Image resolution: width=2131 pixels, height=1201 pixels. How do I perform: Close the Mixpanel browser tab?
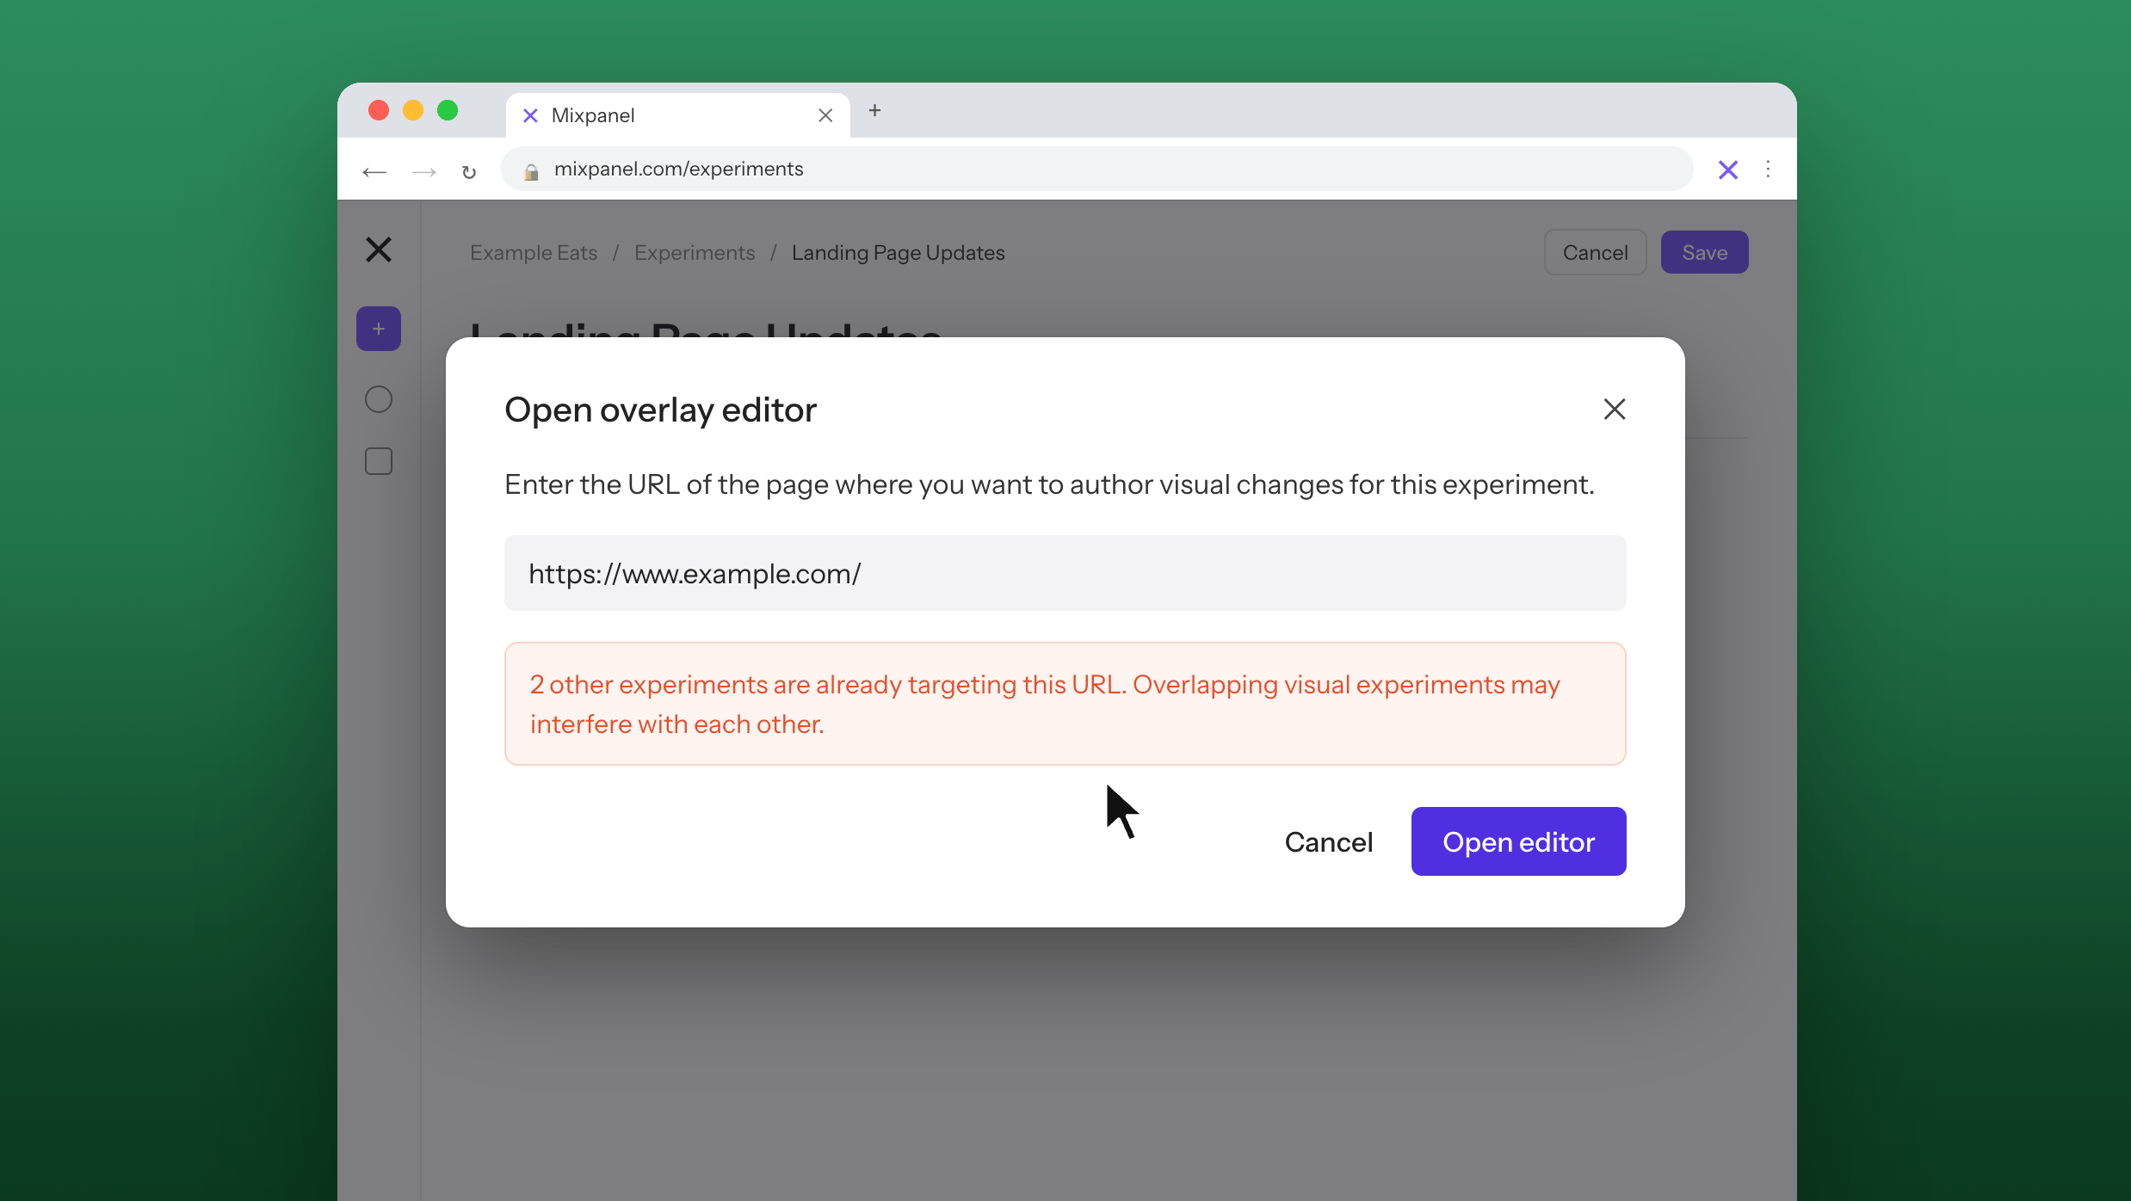(825, 115)
